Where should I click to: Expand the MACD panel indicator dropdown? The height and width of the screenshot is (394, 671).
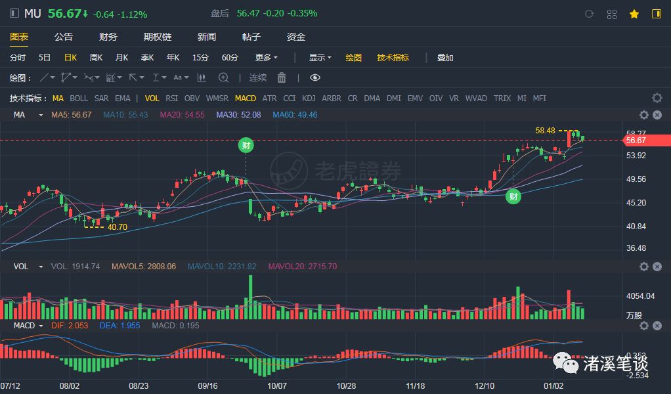(41, 326)
